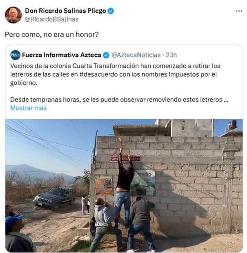Open the three-dot more options menu
The height and width of the screenshot is (253, 247).
point(239,11)
